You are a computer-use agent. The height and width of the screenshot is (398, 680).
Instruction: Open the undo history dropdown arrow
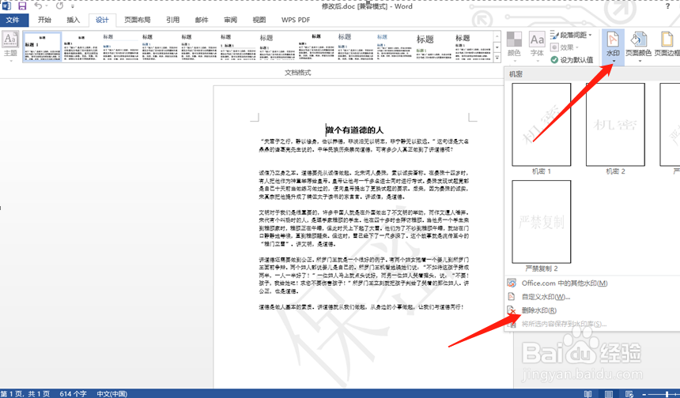47,6
